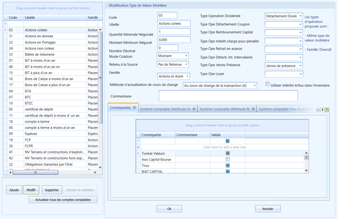This screenshot has width=338, height=219.
Task: Open the Méthode d'actualisation de cours dropdown
Action: point(254,86)
